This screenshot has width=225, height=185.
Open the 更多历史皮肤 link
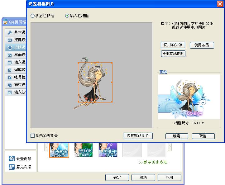153,162
